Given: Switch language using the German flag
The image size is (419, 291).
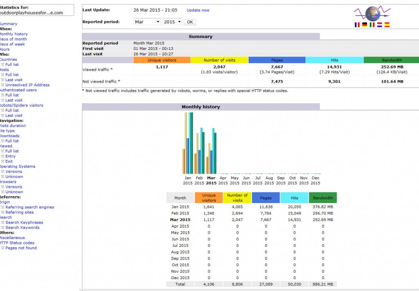Looking at the screenshot, I should (x=365, y=25).
